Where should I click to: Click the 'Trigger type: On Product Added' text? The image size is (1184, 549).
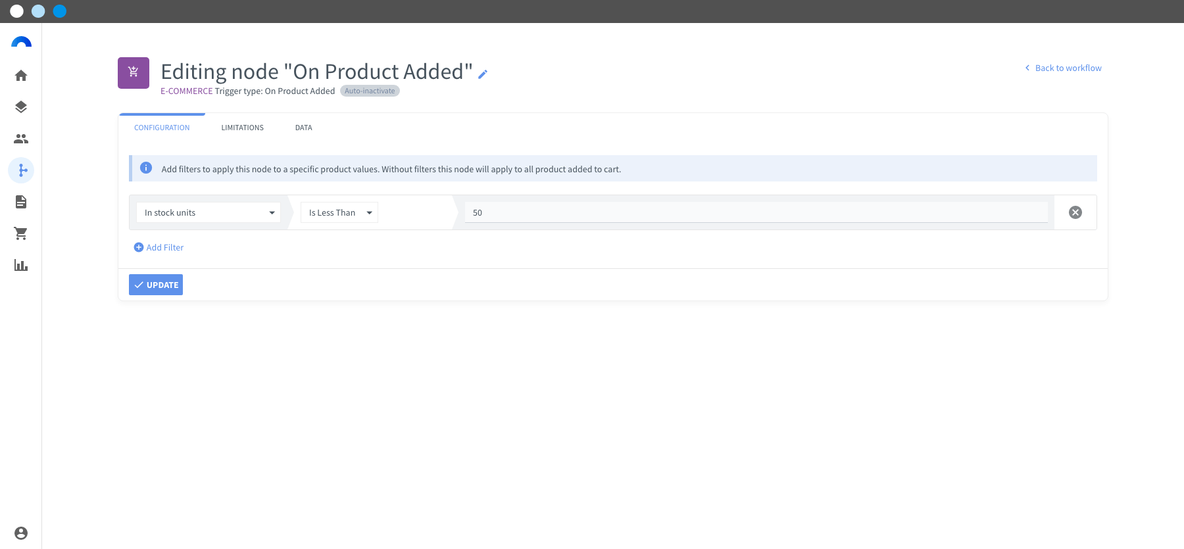tap(275, 91)
